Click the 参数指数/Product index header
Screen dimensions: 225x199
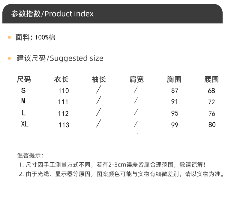[x=52, y=14]
